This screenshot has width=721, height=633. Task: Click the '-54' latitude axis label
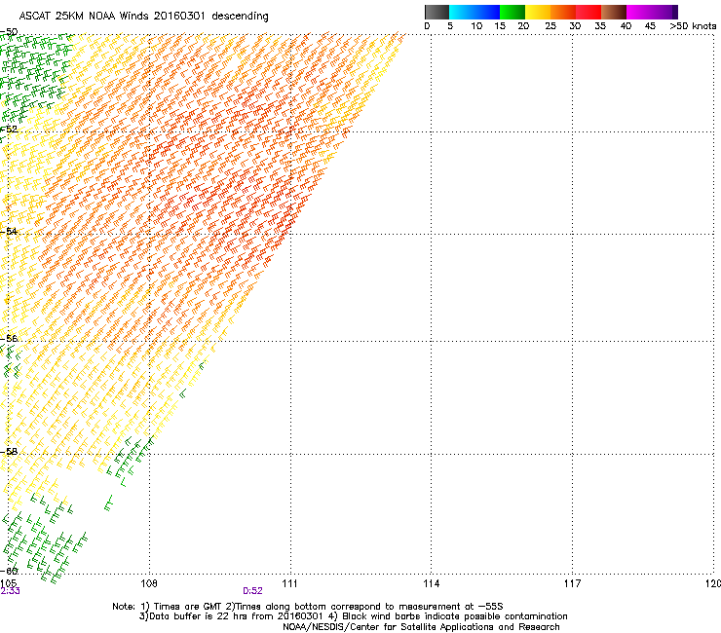click(x=9, y=231)
